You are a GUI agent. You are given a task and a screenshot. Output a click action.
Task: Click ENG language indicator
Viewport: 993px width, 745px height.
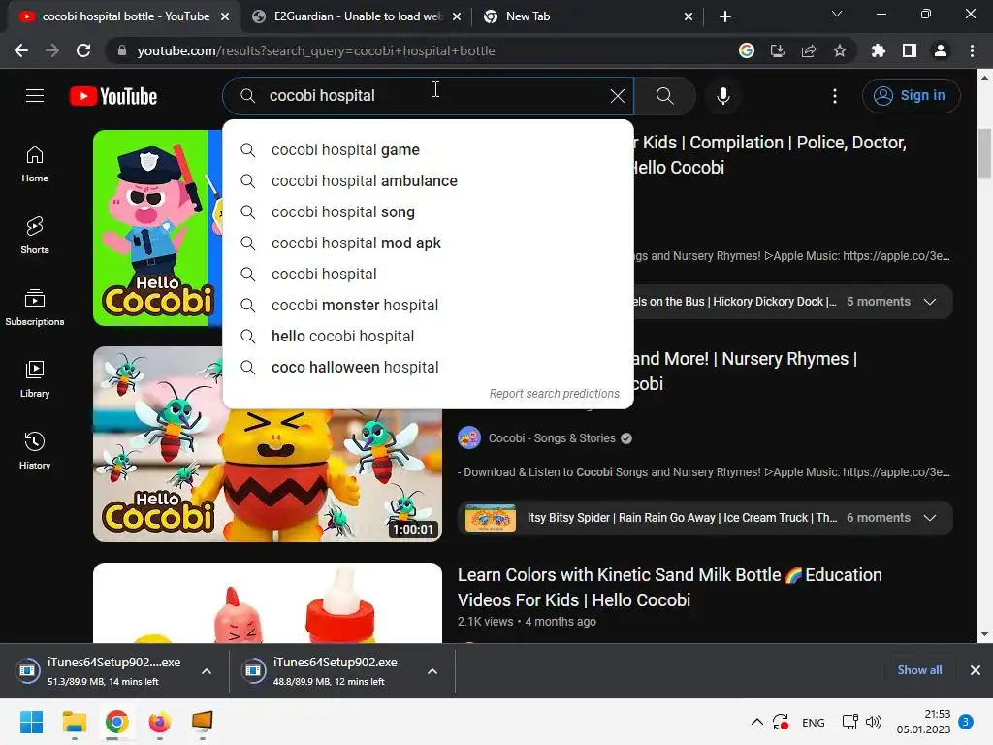814,723
